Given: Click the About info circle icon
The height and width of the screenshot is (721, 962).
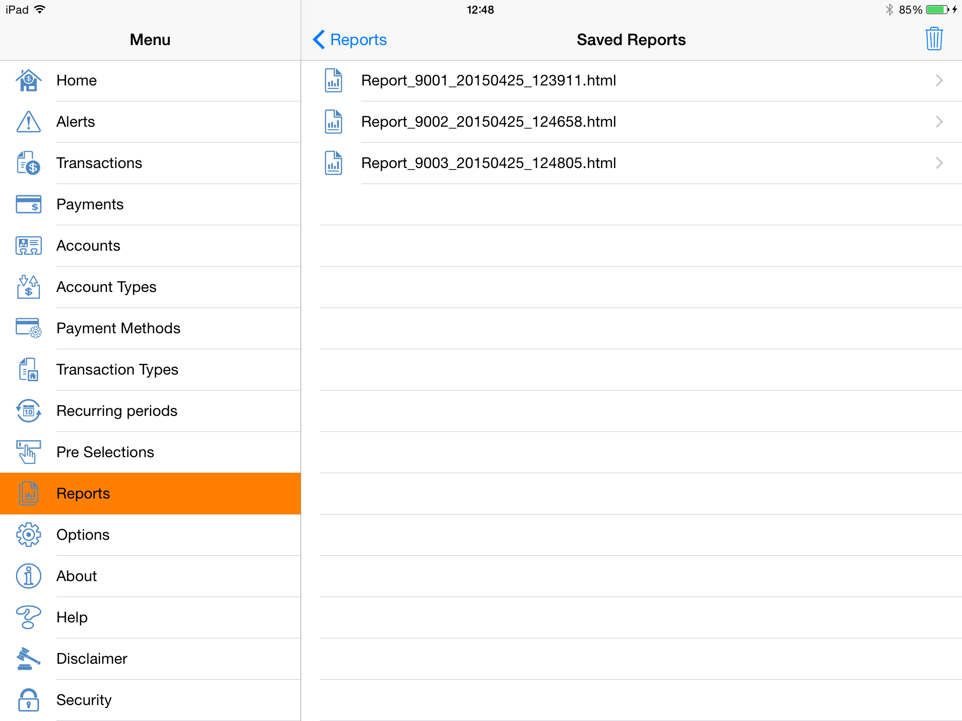Looking at the screenshot, I should (29, 576).
